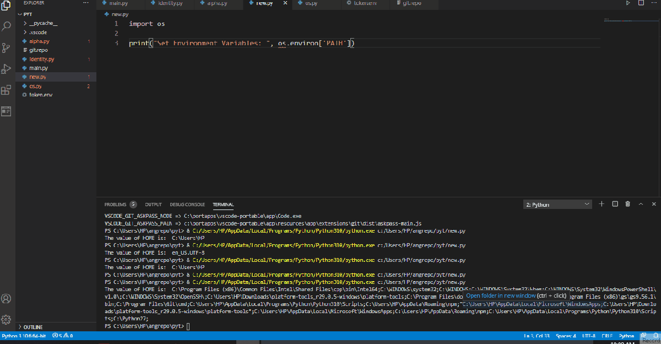661x344 pixels.
Task: Open the Run and Debug icon
Action: [6, 68]
